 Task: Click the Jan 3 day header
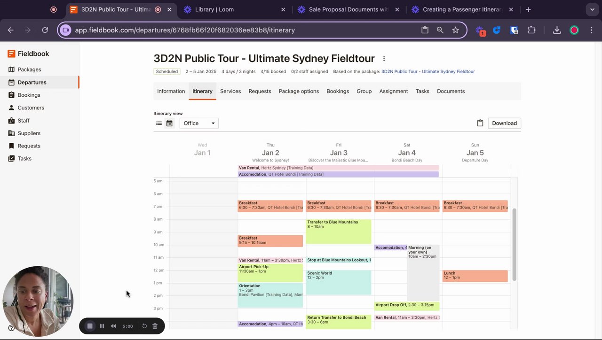pyautogui.click(x=339, y=153)
